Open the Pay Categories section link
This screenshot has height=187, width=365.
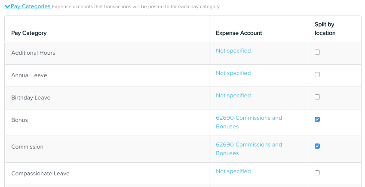click(31, 6)
